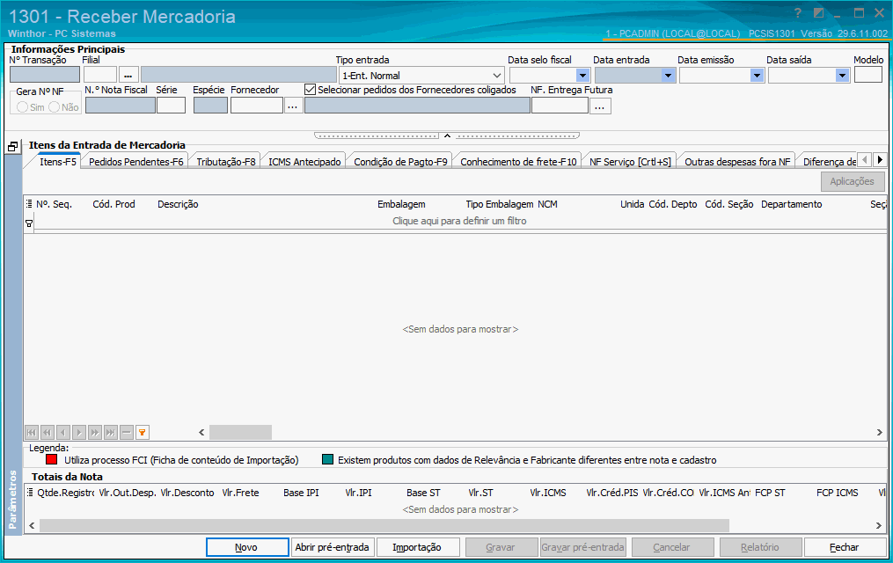Screen dimensions: 893x563
Task: Click NCM column header
Action: point(547,204)
